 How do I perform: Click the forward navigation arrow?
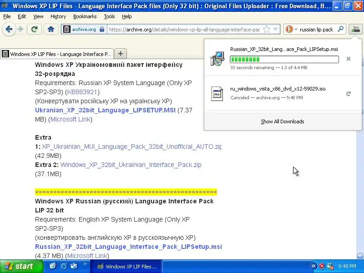(20, 29)
